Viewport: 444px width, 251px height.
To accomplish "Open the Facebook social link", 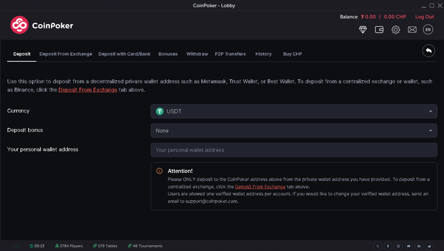I will [388, 246].
